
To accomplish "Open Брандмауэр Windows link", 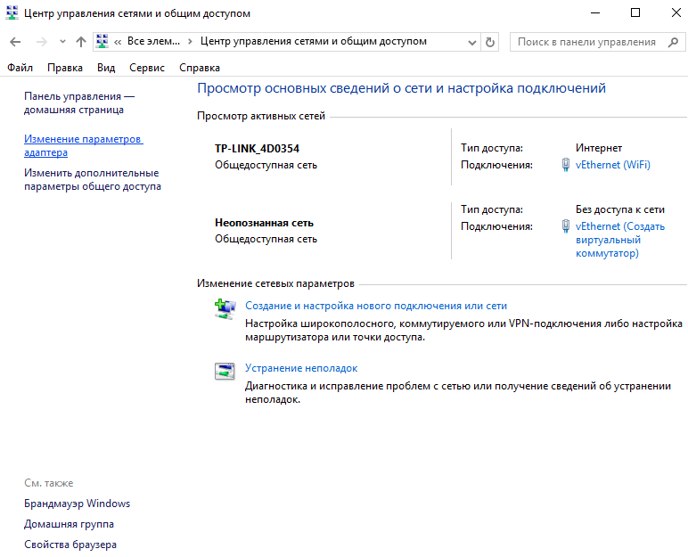I will [x=77, y=504].
